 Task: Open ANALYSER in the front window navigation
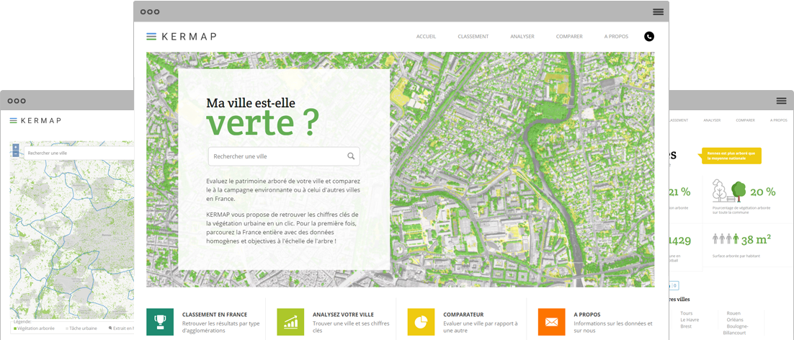(x=522, y=37)
